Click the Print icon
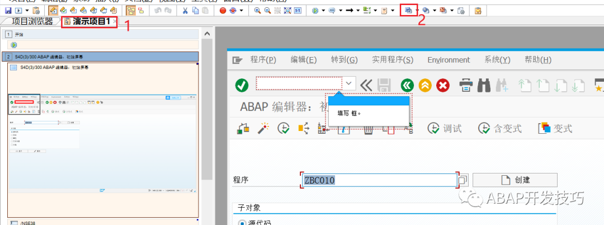Image resolution: width=604 pixels, height=225 pixels. 466,85
